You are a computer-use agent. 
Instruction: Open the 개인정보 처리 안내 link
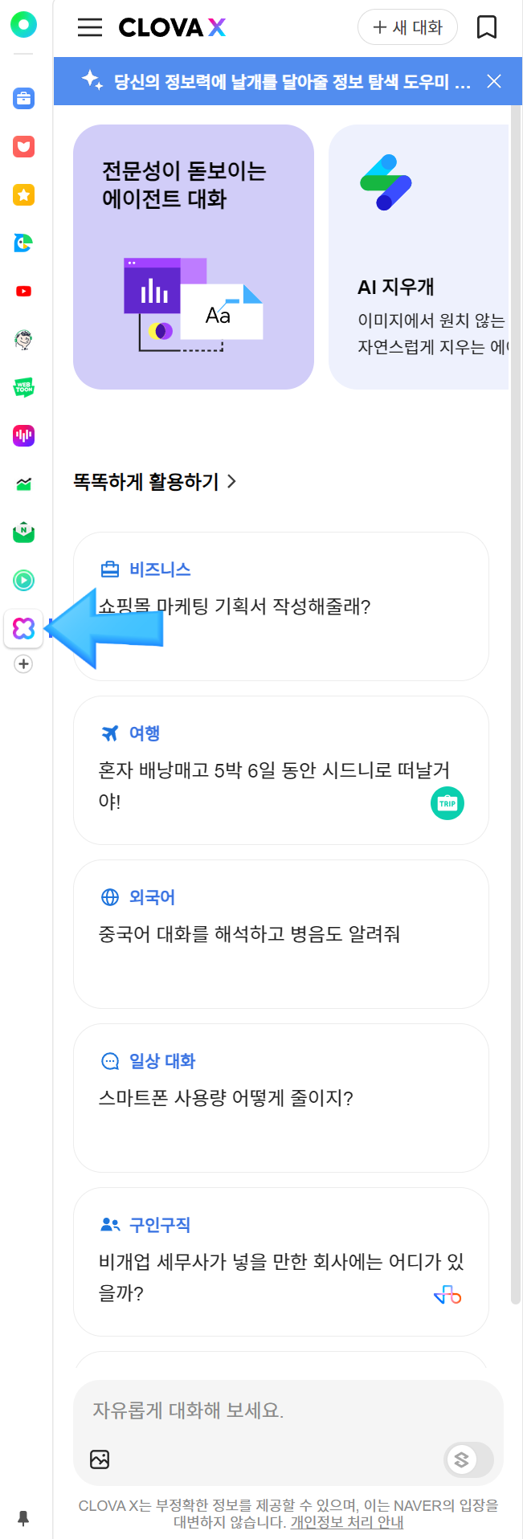tap(346, 1522)
